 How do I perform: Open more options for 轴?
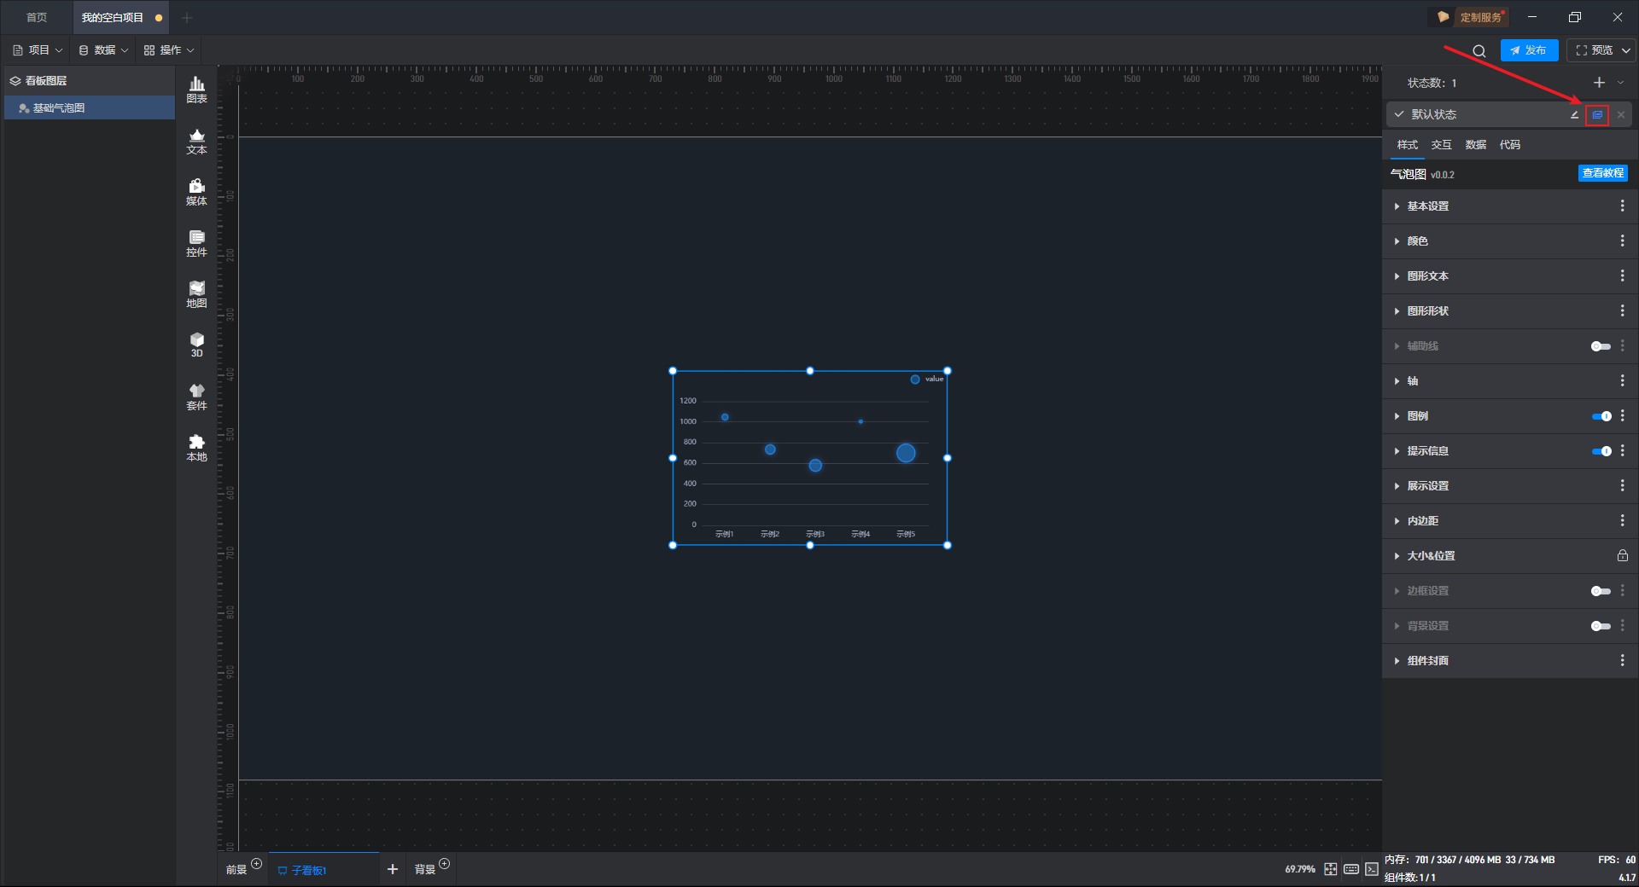(1622, 381)
